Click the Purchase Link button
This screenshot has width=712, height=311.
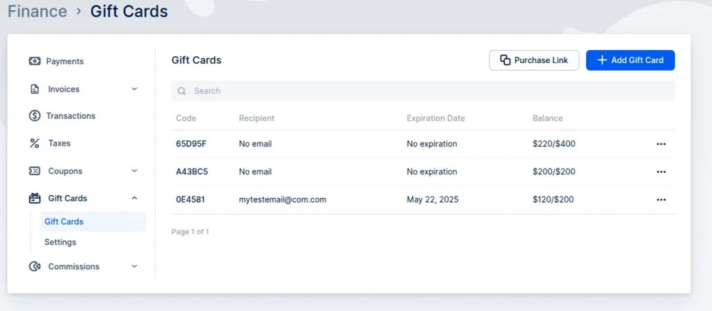534,60
